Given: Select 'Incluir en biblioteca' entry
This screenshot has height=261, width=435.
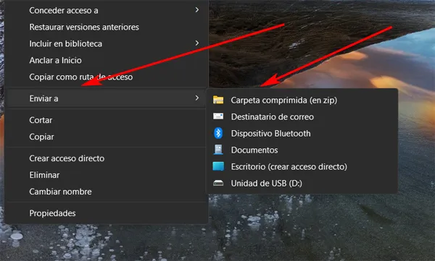Looking at the screenshot, I should (x=107, y=43).
